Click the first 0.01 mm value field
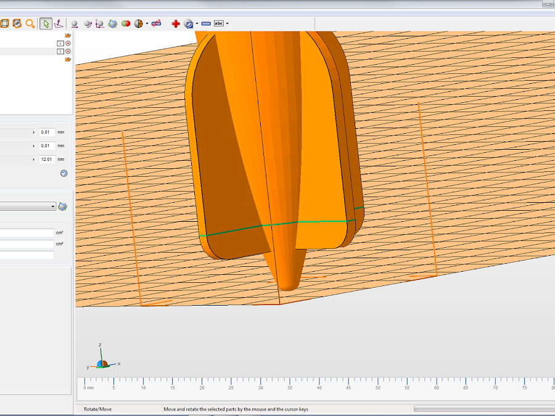Screen dimensions: 555x416 click(47, 133)
